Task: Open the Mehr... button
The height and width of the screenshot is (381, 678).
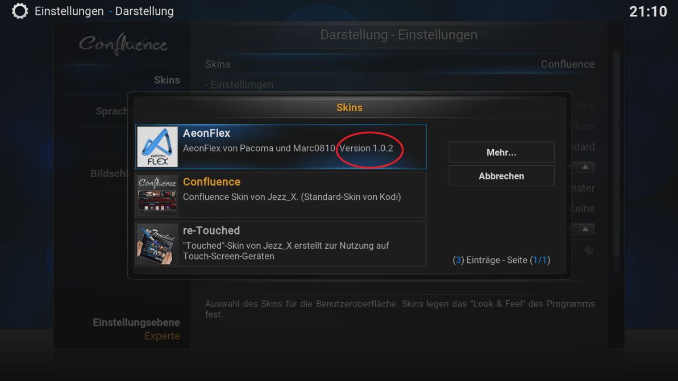Action: click(501, 152)
